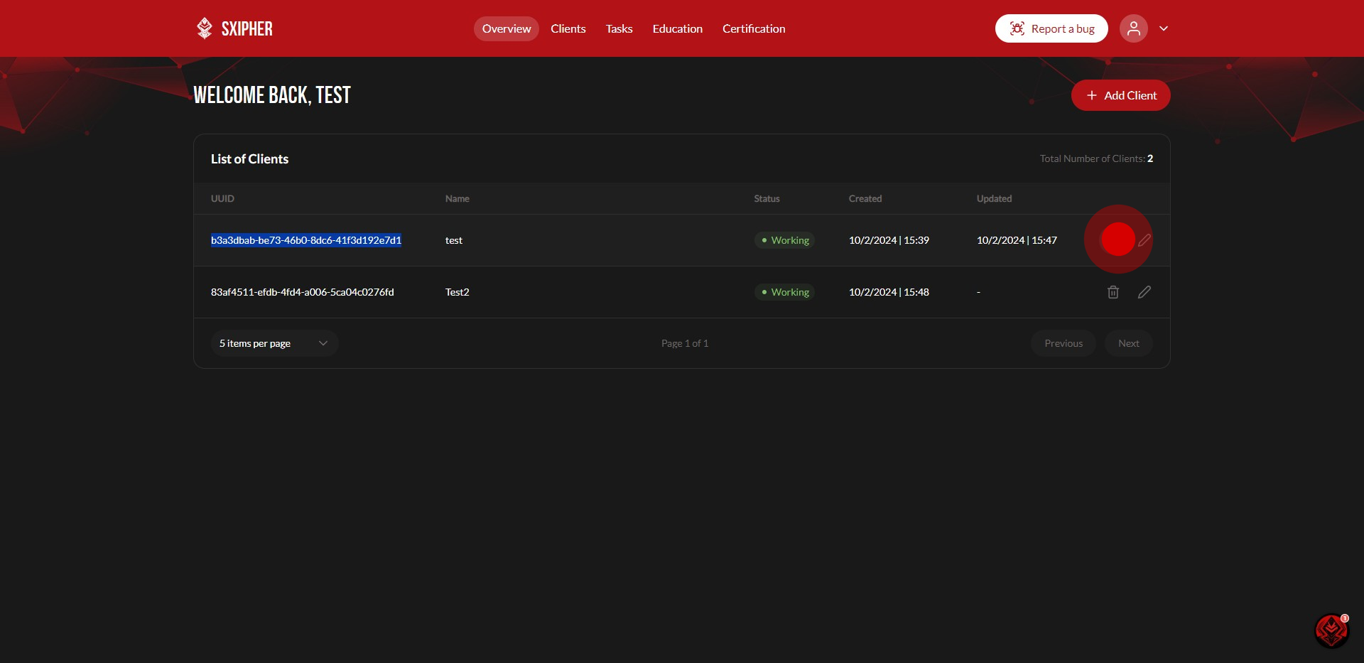Viewport: 1364px width, 663px height.
Task: Open the Tasks navigation tab
Action: click(x=619, y=28)
